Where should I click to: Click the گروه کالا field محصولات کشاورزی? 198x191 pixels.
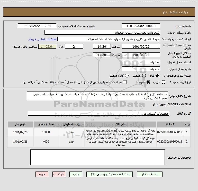point(98,113)
